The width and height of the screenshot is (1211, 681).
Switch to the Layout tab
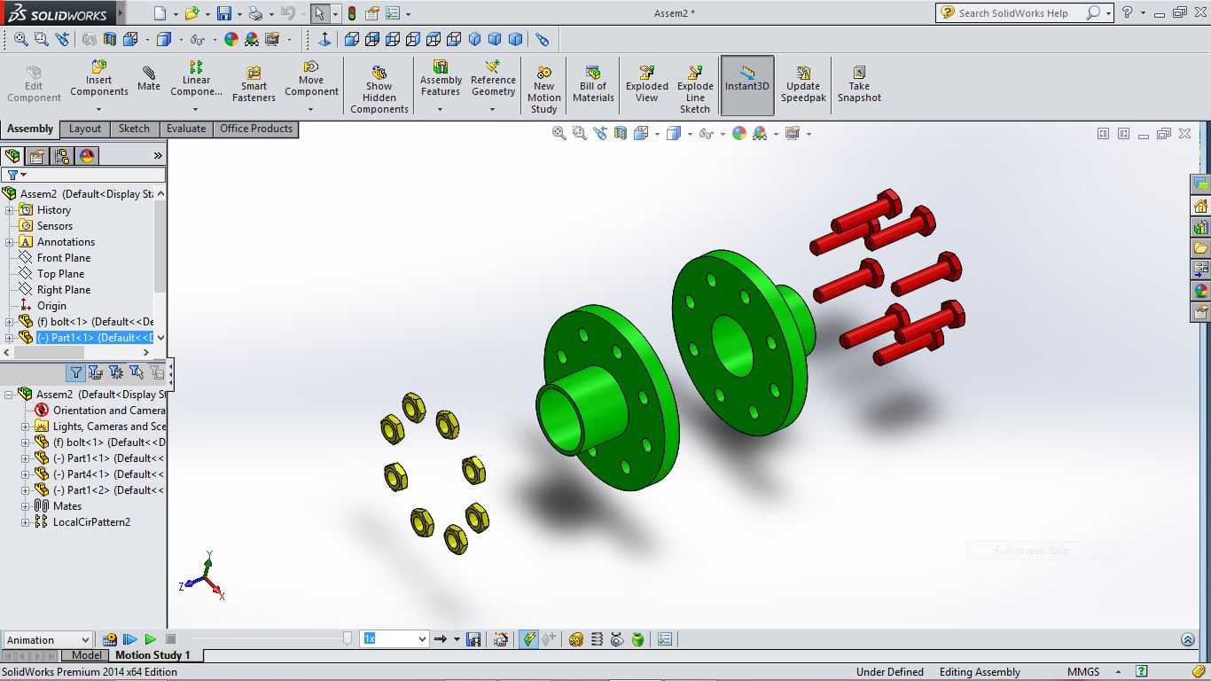click(85, 129)
